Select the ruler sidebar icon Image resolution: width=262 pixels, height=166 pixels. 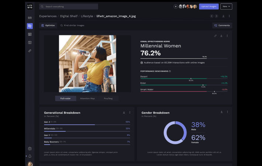(x=30, y=51)
